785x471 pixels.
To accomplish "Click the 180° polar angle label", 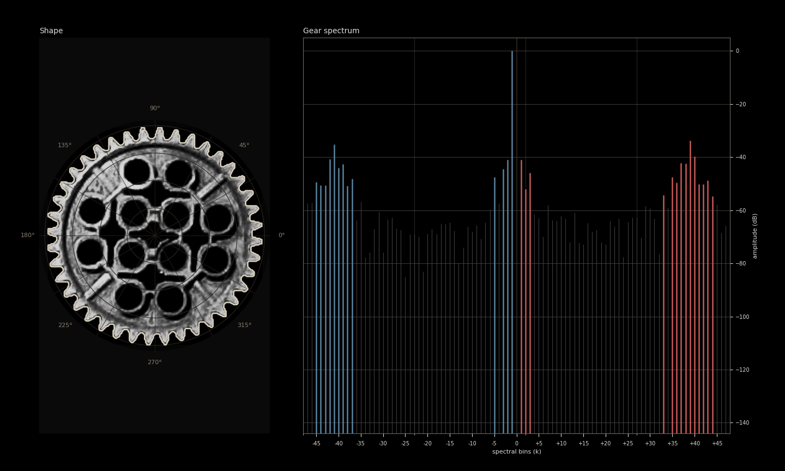I will point(28,235).
